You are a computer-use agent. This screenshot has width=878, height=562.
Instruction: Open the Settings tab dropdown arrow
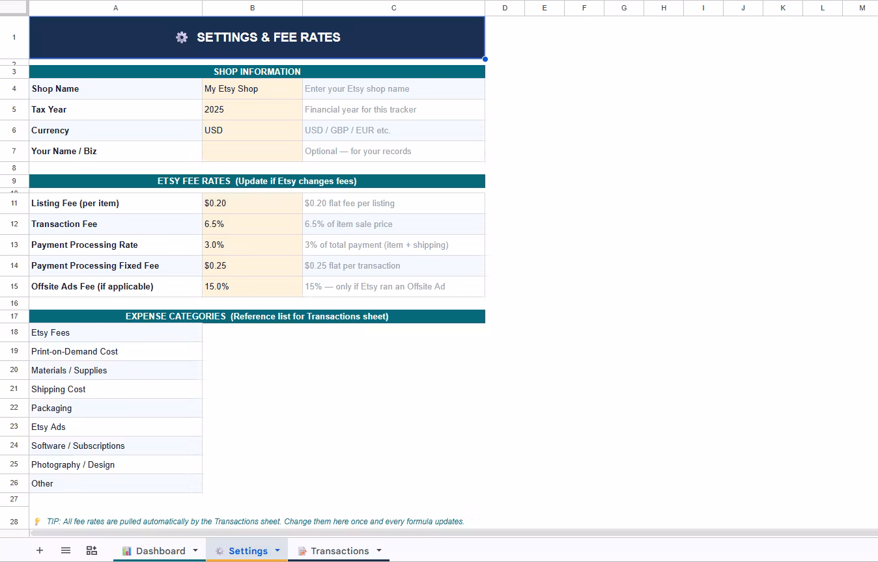click(x=277, y=551)
